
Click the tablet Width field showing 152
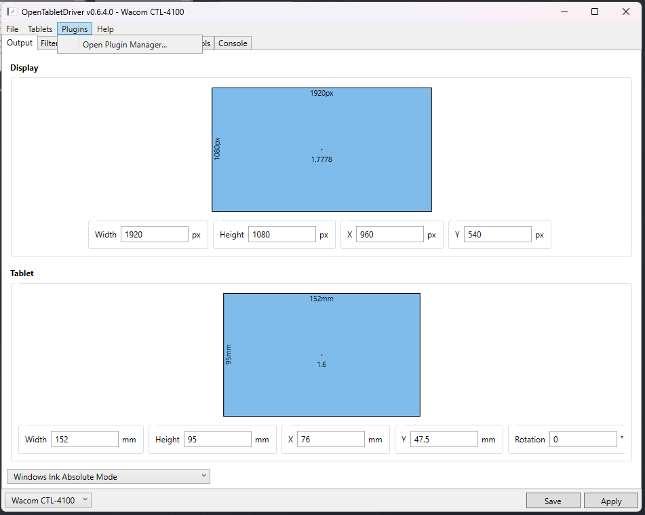pos(84,439)
